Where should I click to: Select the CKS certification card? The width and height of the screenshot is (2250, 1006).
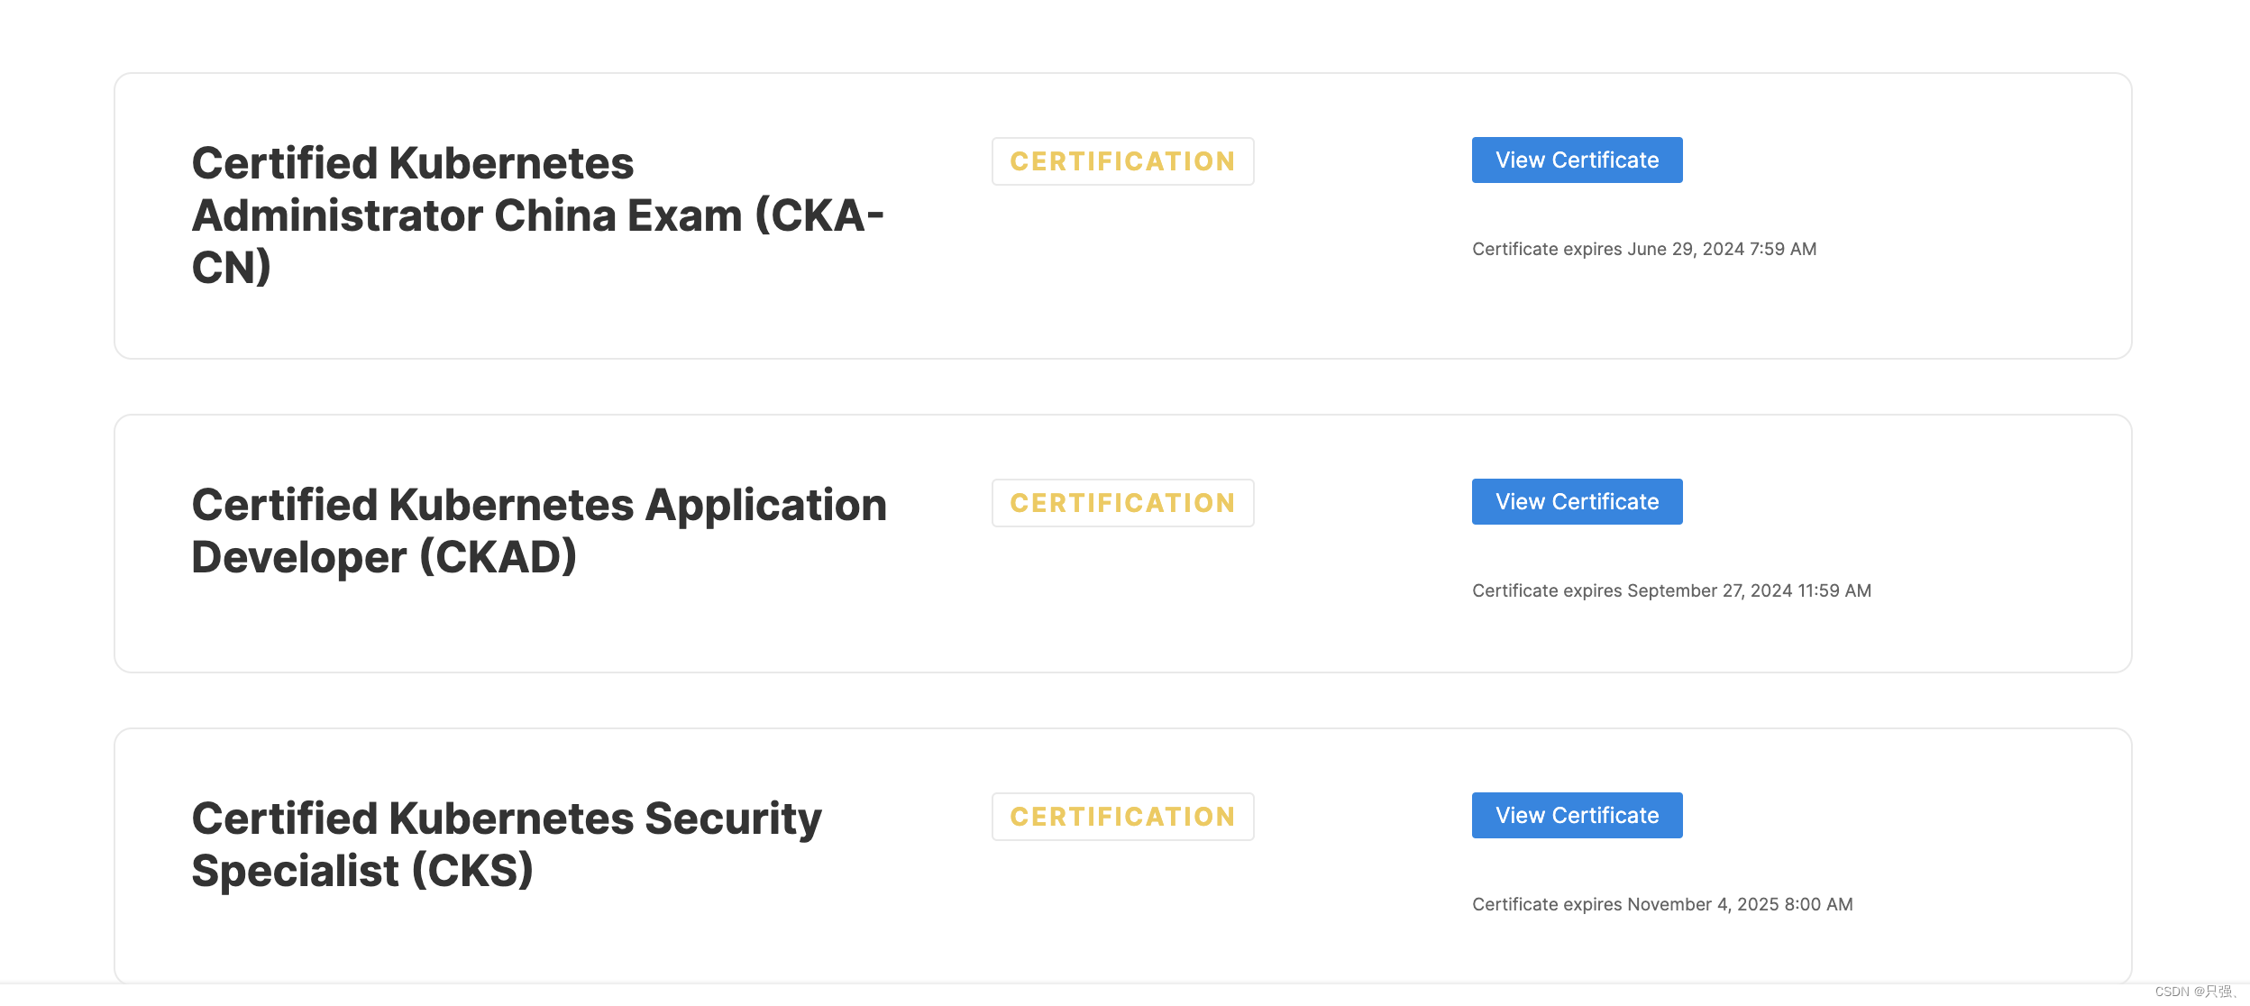pyautogui.click(x=1125, y=855)
